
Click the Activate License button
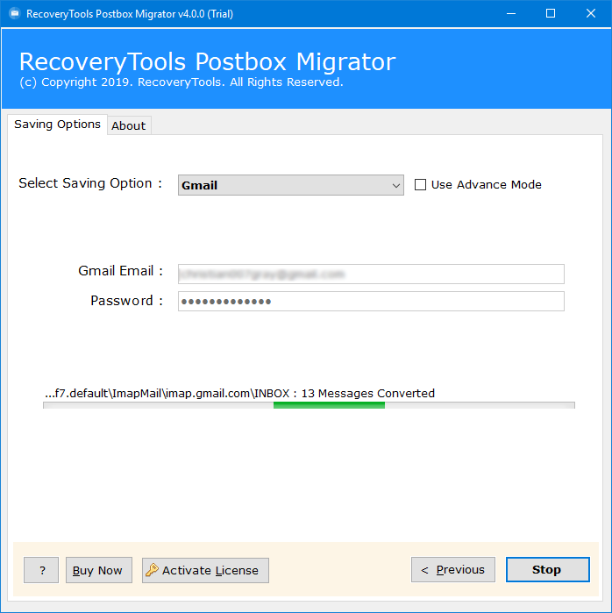(205, 570)
